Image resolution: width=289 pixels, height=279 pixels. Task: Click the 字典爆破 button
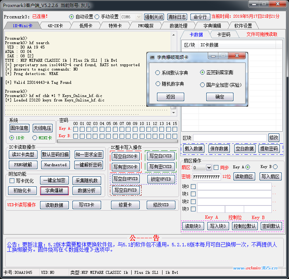click(54, 191)
